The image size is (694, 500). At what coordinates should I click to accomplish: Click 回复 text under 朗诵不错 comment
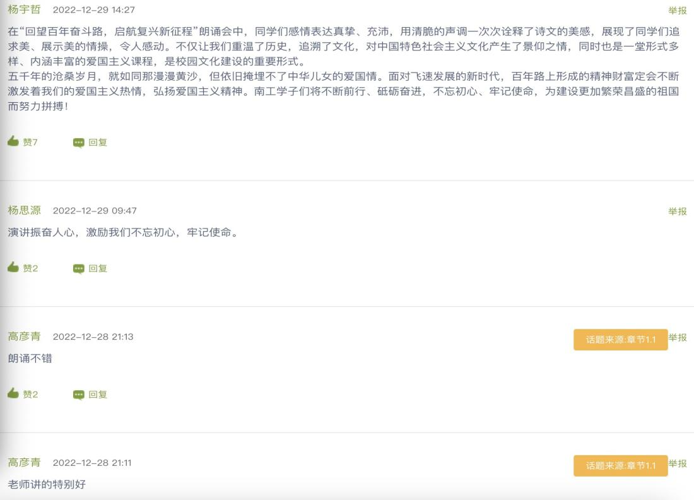(x=98, y=395)
